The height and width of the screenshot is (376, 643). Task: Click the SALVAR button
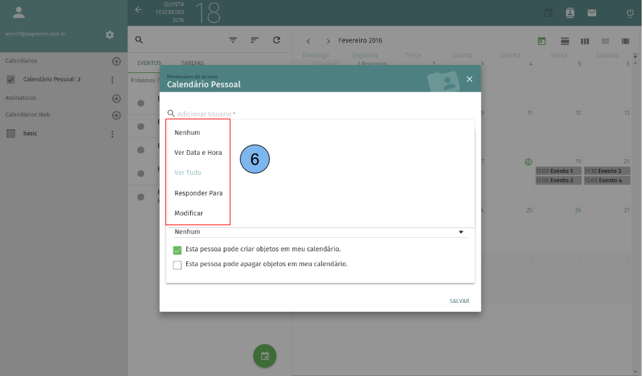pyautogui.click(x=459, y=301)
